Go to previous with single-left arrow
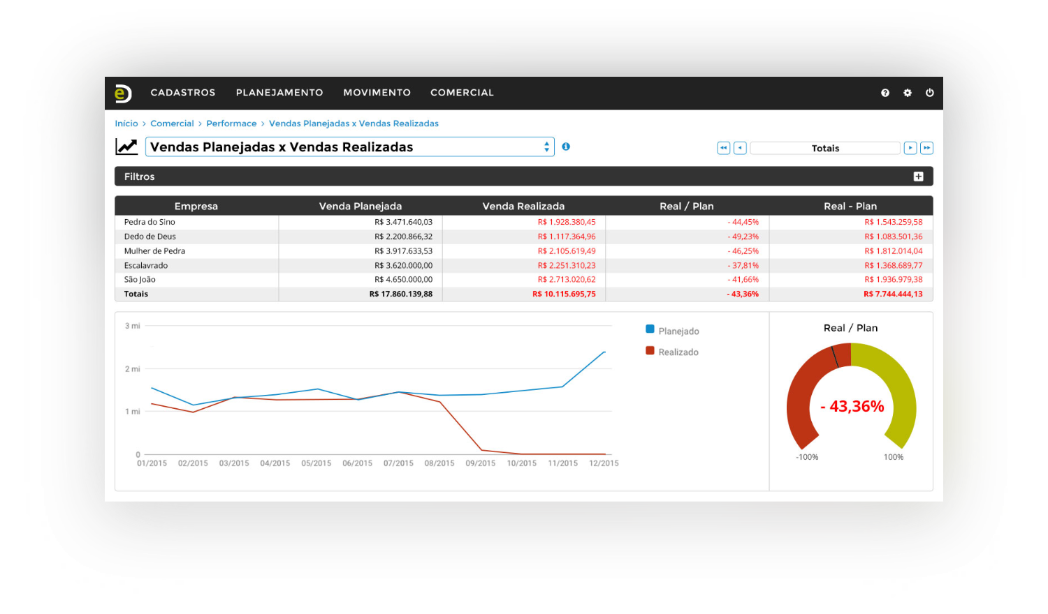Screen dimensions: 1048x614 [741, 148]
